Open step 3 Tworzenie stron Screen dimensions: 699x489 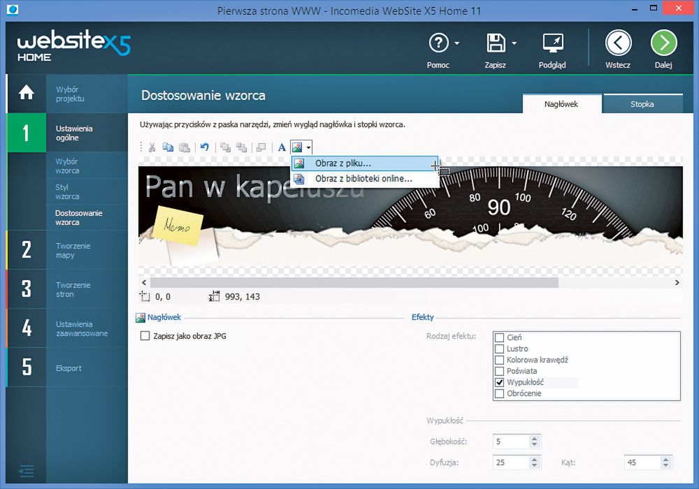point(67,289)
